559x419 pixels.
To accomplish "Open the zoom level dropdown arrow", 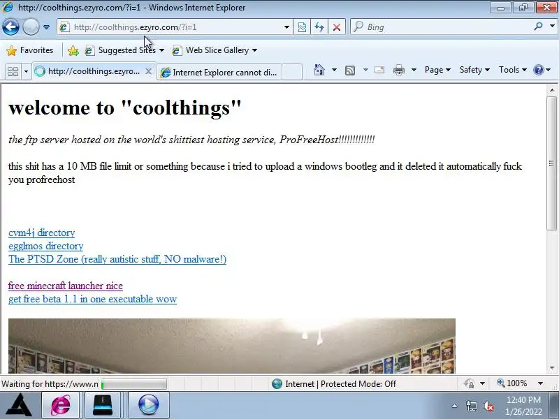I will point(540,383).
